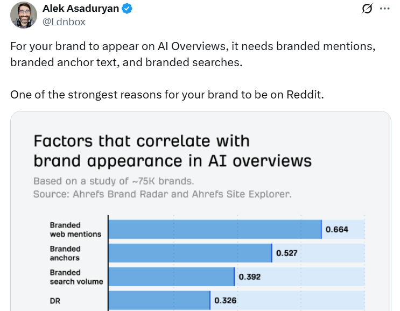Select the Branded anchors bar
Image resolution: width=400 pixels, height=311 pixels.
click(x=190, y=253)
